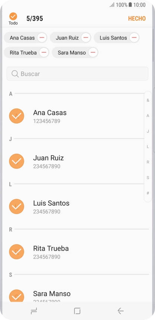Jump to & section in index bar

[148, 100]
